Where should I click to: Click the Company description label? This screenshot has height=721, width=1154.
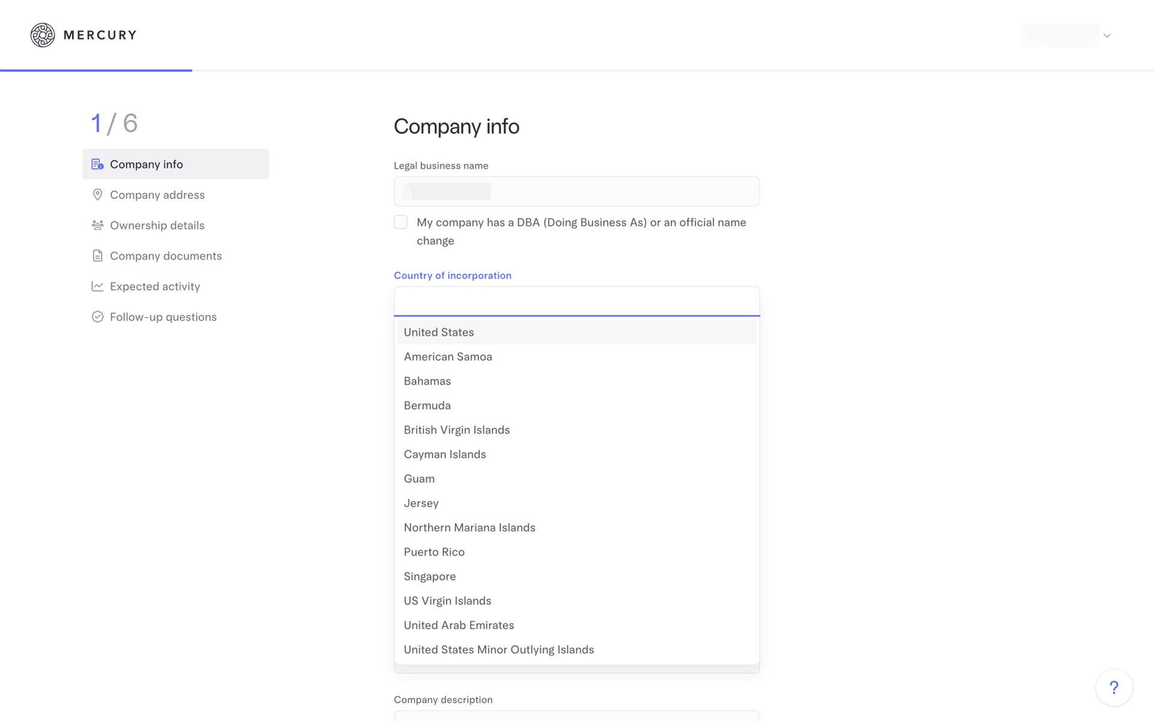point(443,699)
